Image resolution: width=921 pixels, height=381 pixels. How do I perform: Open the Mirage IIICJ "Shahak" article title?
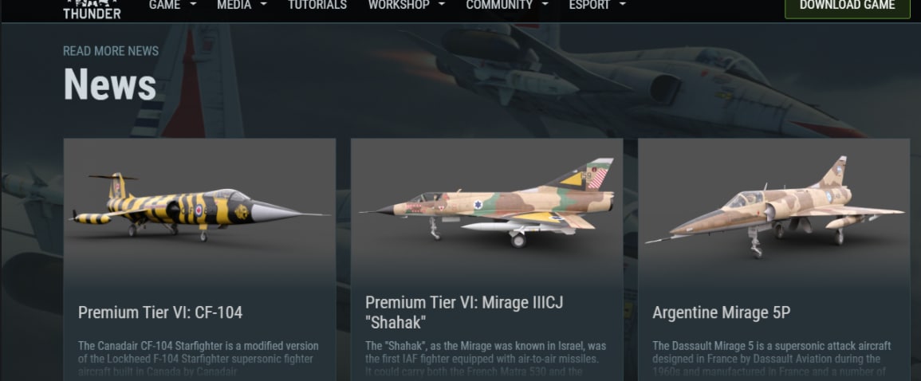[464, 312]
